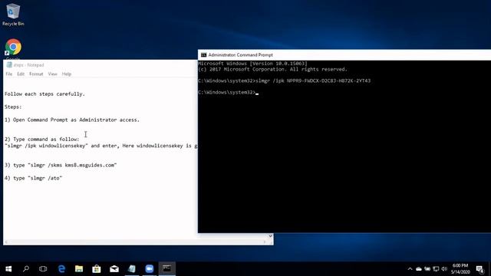Click line "3) type slmgr /skms kms8.msguides.com"
491x276 pixels.
click(x=61, y=165)
